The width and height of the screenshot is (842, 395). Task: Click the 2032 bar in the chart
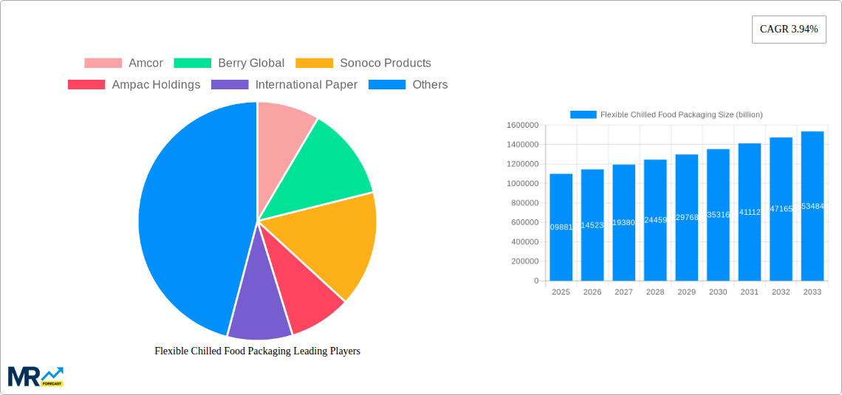coord(781,209)
